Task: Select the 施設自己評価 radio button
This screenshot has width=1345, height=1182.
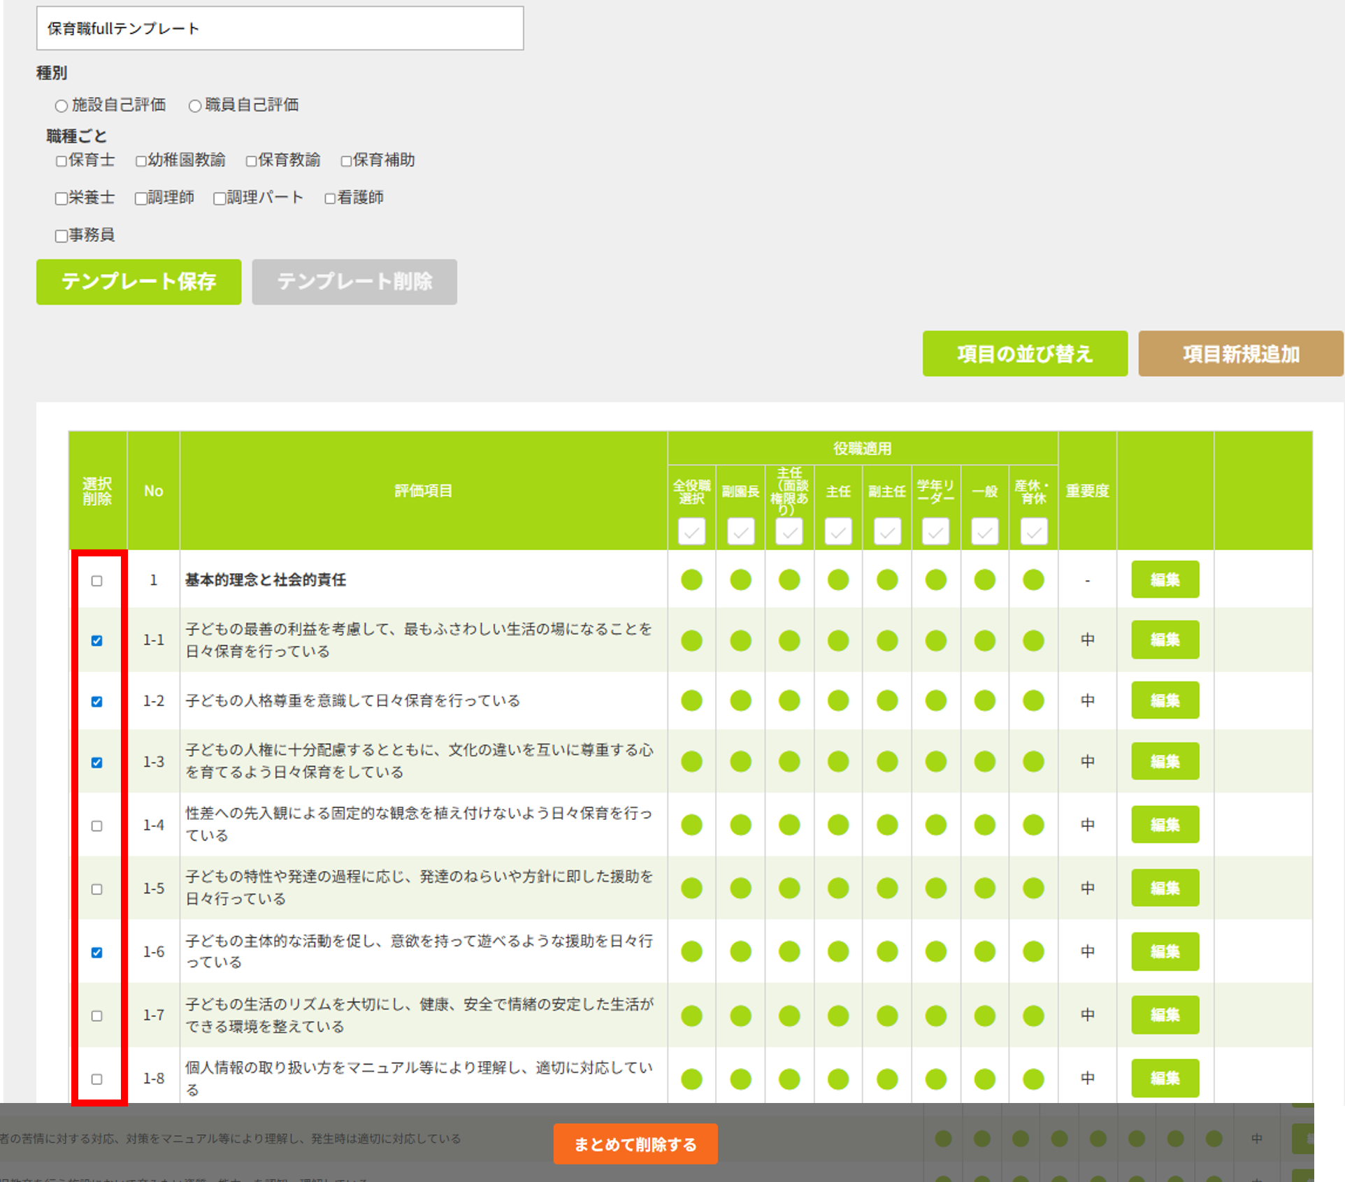Action: point(61,106)
